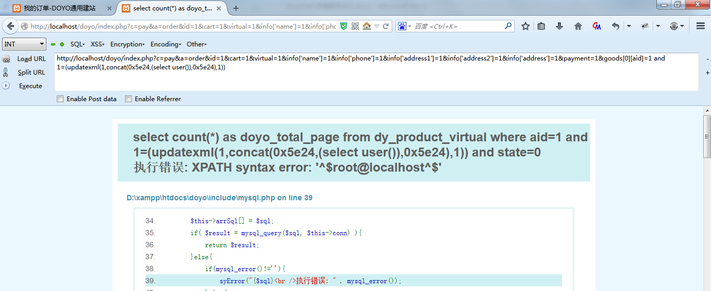Click the Execute play icon

[6, 86]
